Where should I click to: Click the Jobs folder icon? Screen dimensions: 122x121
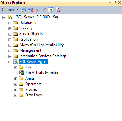[21, 67]
